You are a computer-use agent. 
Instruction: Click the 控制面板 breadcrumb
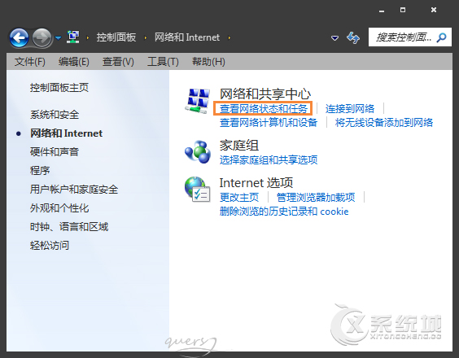tap(116, 37)
